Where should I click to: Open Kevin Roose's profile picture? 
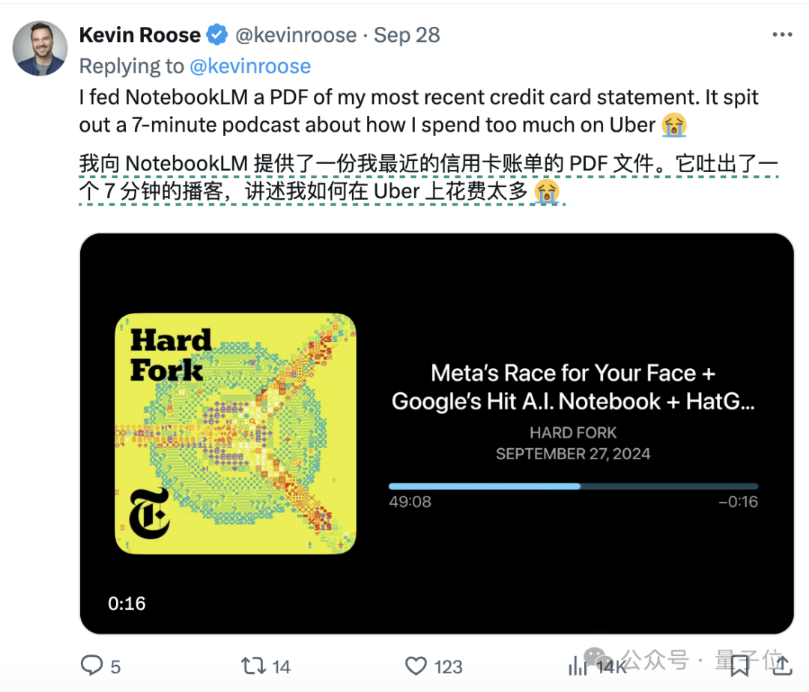(40, 49)
